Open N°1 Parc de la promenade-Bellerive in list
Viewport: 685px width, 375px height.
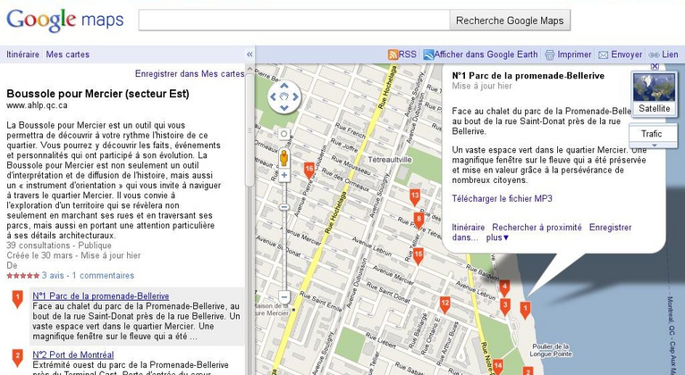100,296
